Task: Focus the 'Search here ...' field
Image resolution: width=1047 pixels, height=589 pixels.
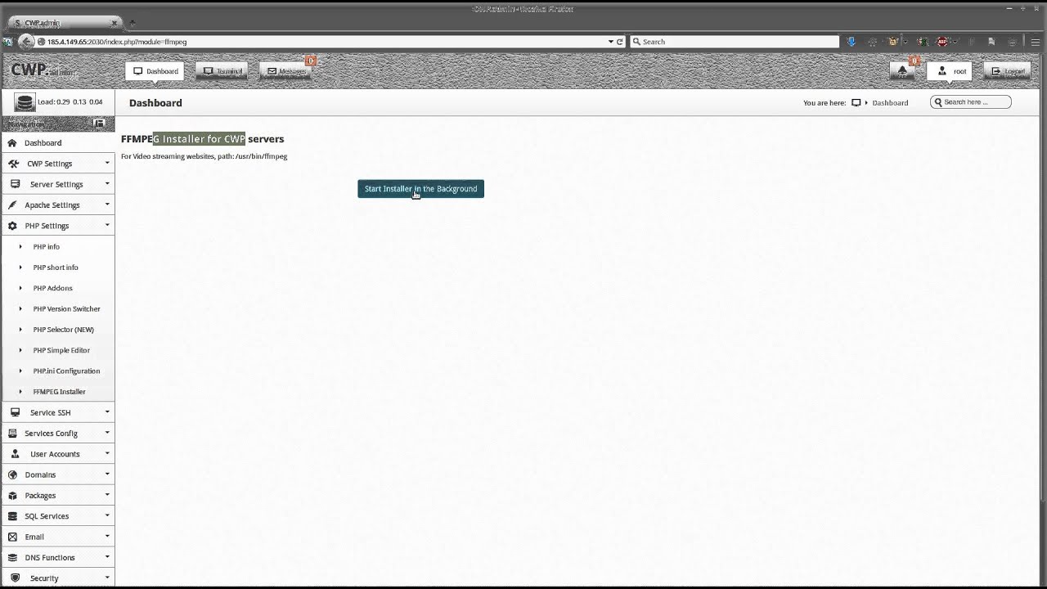Action: click(x=971, y=102)
